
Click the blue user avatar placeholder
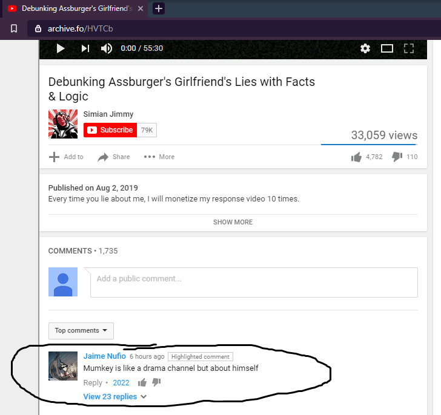coord(63,282)
